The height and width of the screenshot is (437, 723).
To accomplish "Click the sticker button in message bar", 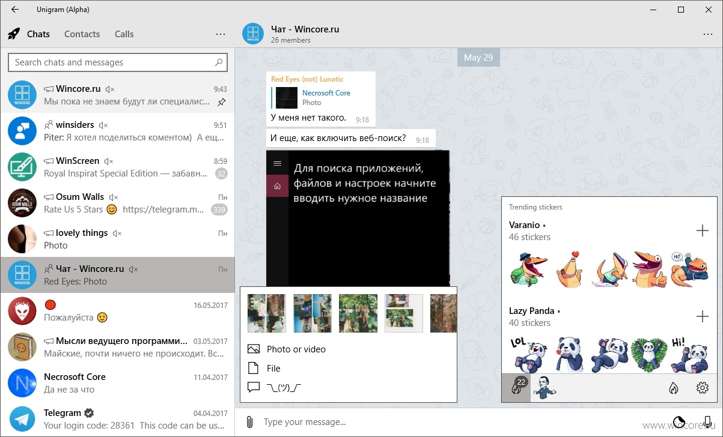I will (679, 422).
